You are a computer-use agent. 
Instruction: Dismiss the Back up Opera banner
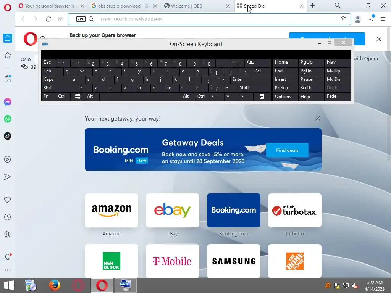point(378,39)
